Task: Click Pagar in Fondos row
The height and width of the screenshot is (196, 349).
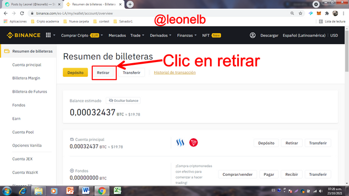Action: pos(269,174)
